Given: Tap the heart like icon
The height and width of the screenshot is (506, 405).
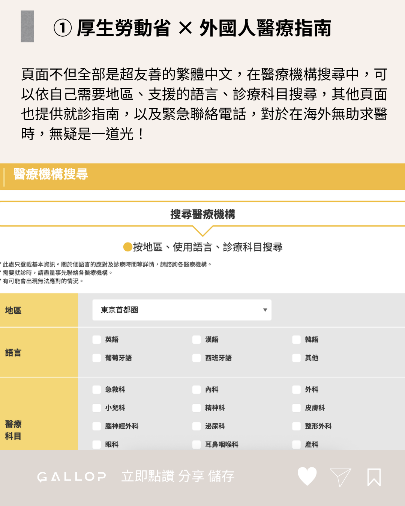Looking at the screenshot, I should 307,476.
